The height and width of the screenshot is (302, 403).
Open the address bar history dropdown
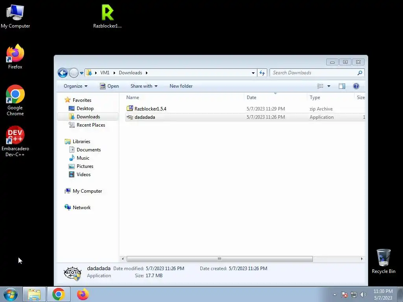[x=253, y=73]
